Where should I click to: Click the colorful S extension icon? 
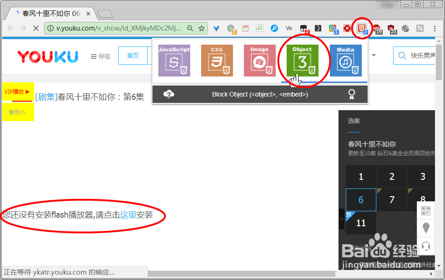point(333,29)
